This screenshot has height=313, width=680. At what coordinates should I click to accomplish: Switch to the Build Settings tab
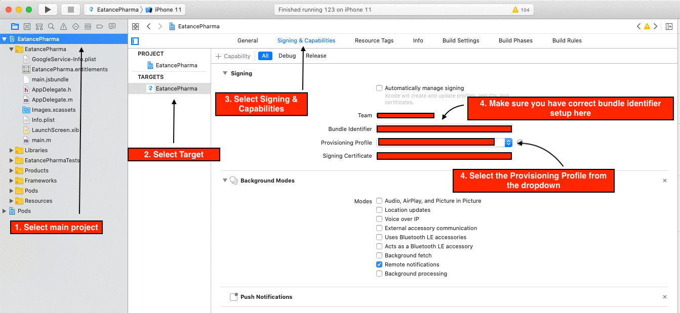coord(460,40)
